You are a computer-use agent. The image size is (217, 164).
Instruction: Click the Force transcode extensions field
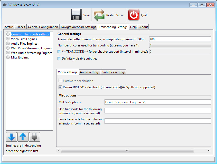pyautogui.click(x=158, y=121)
